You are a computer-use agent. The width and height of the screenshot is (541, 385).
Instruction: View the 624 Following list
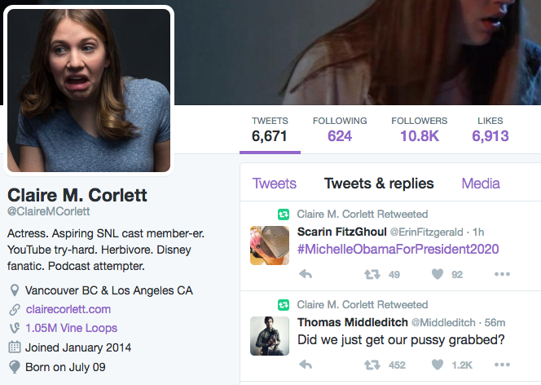tap(340, 130)
